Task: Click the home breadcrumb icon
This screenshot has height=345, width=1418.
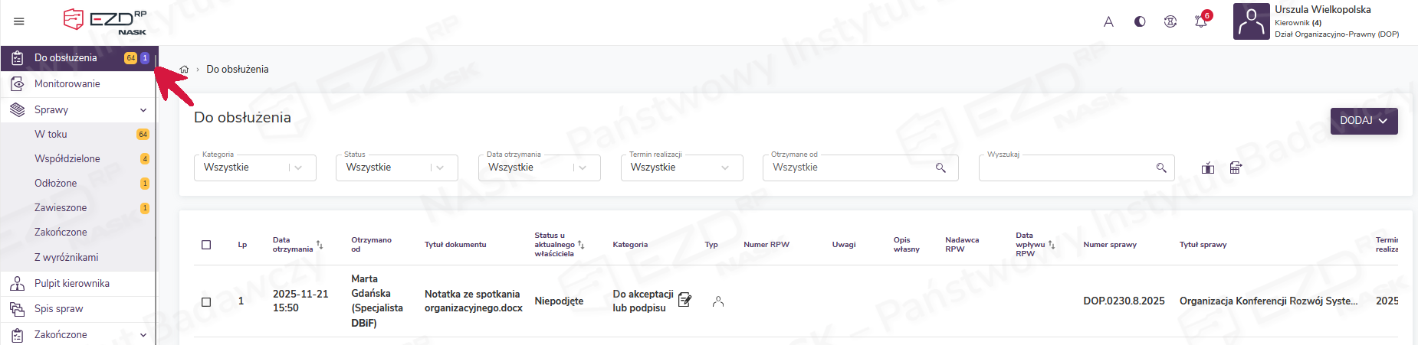Action: (184, 70)
